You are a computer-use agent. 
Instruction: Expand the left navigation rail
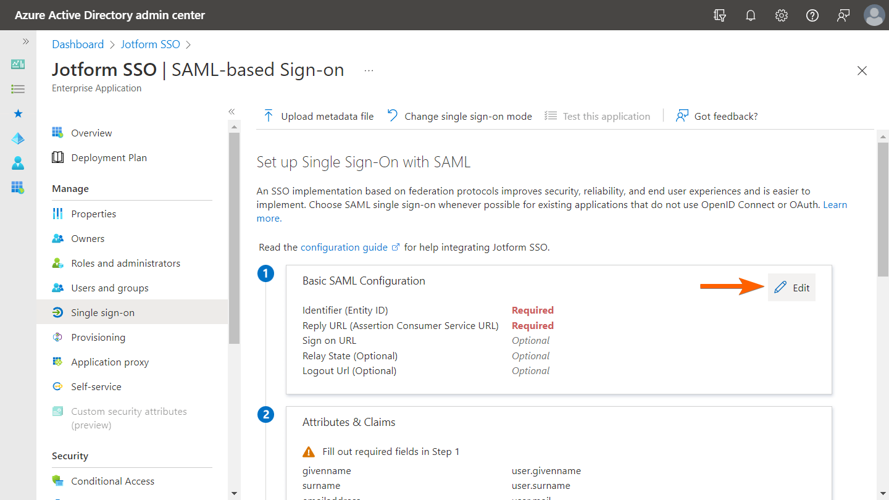coord(25,41)
